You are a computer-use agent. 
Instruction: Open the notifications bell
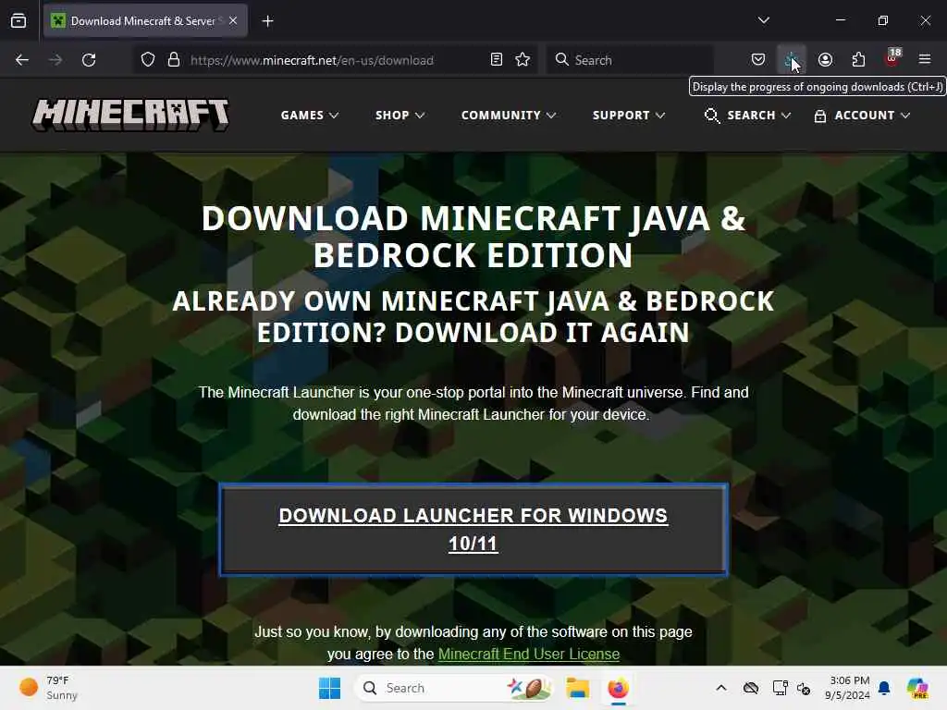pos(885,688)
